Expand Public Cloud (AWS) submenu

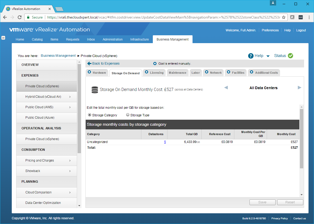70,107
